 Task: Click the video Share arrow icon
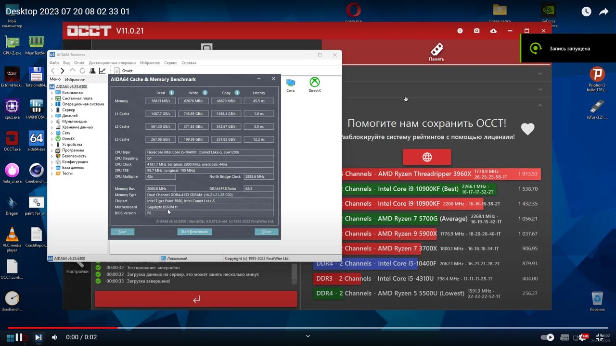(x=604, y=12)
